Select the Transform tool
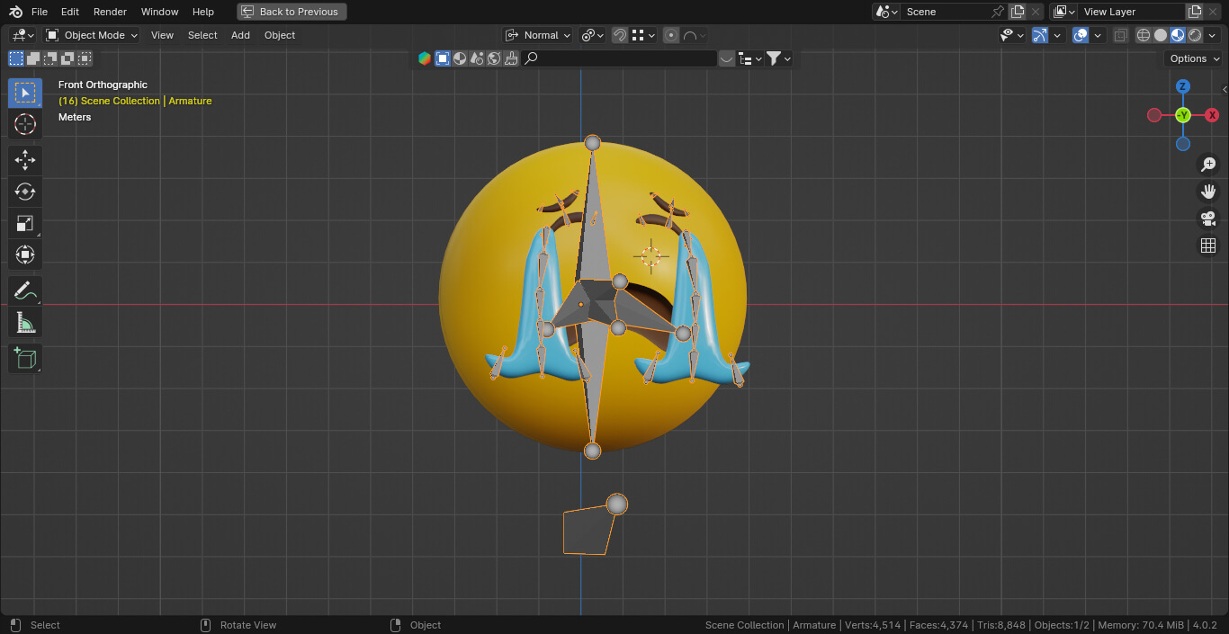 (x=25, y=255)
